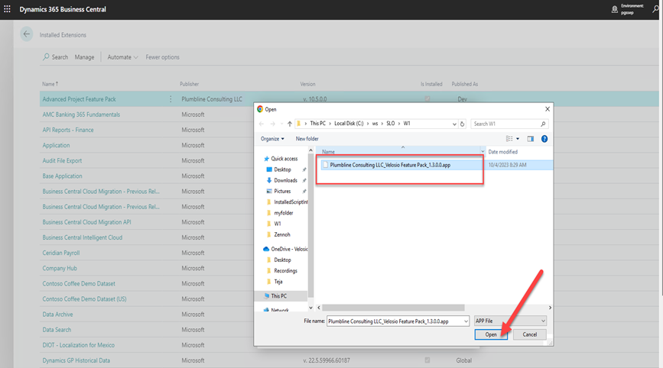Click the right arrow of horizontal scrollbar

point(550,308)
